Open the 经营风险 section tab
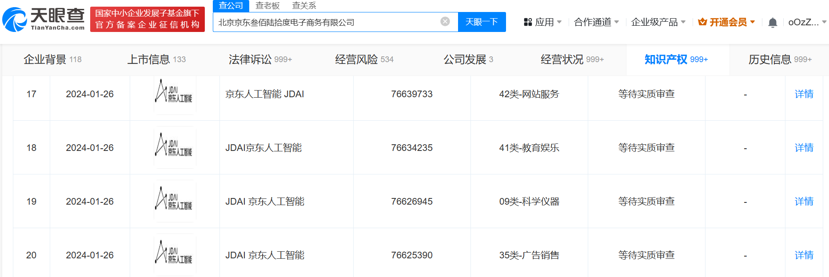 coord(364,59)
